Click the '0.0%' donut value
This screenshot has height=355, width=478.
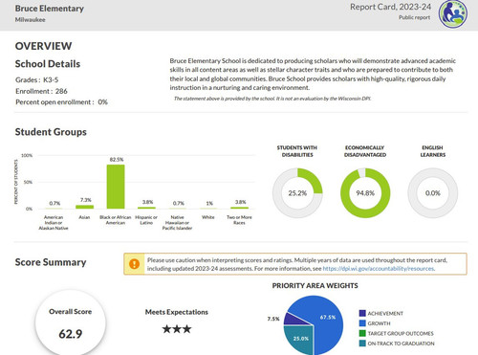433,193
